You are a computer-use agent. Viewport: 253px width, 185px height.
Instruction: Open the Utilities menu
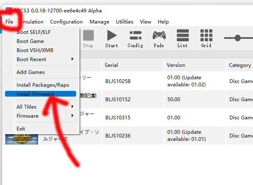(125, 22)
